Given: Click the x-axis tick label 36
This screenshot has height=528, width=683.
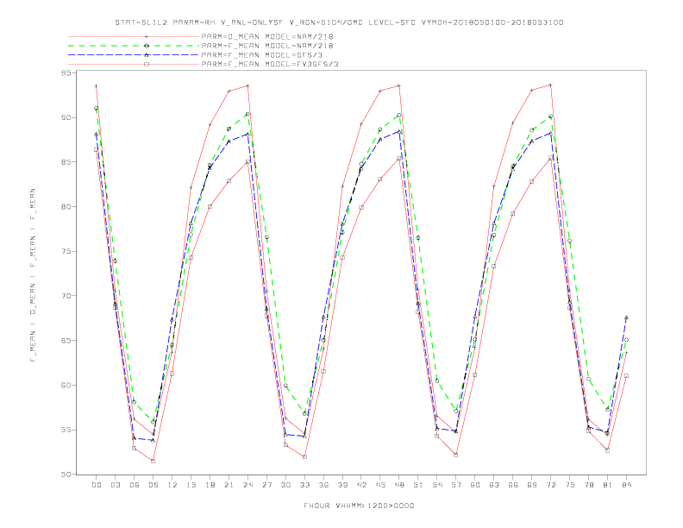Looking at the screenshot, I should click(323, 485).
